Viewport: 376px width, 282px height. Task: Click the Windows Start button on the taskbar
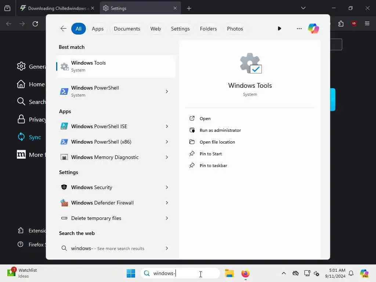click(131, 273)
